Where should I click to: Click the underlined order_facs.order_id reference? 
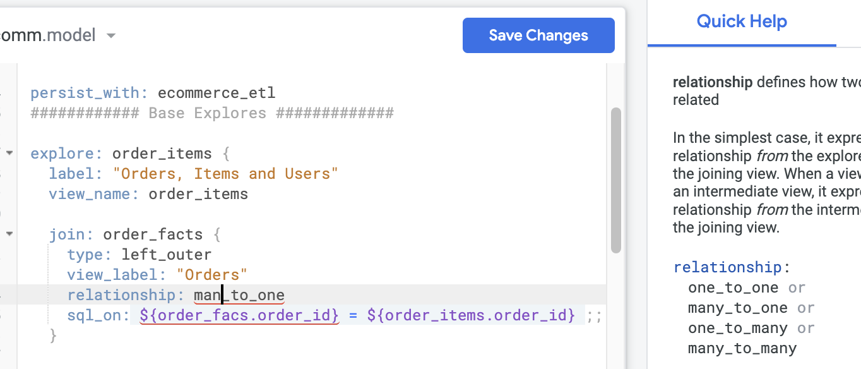coord(239,315)
